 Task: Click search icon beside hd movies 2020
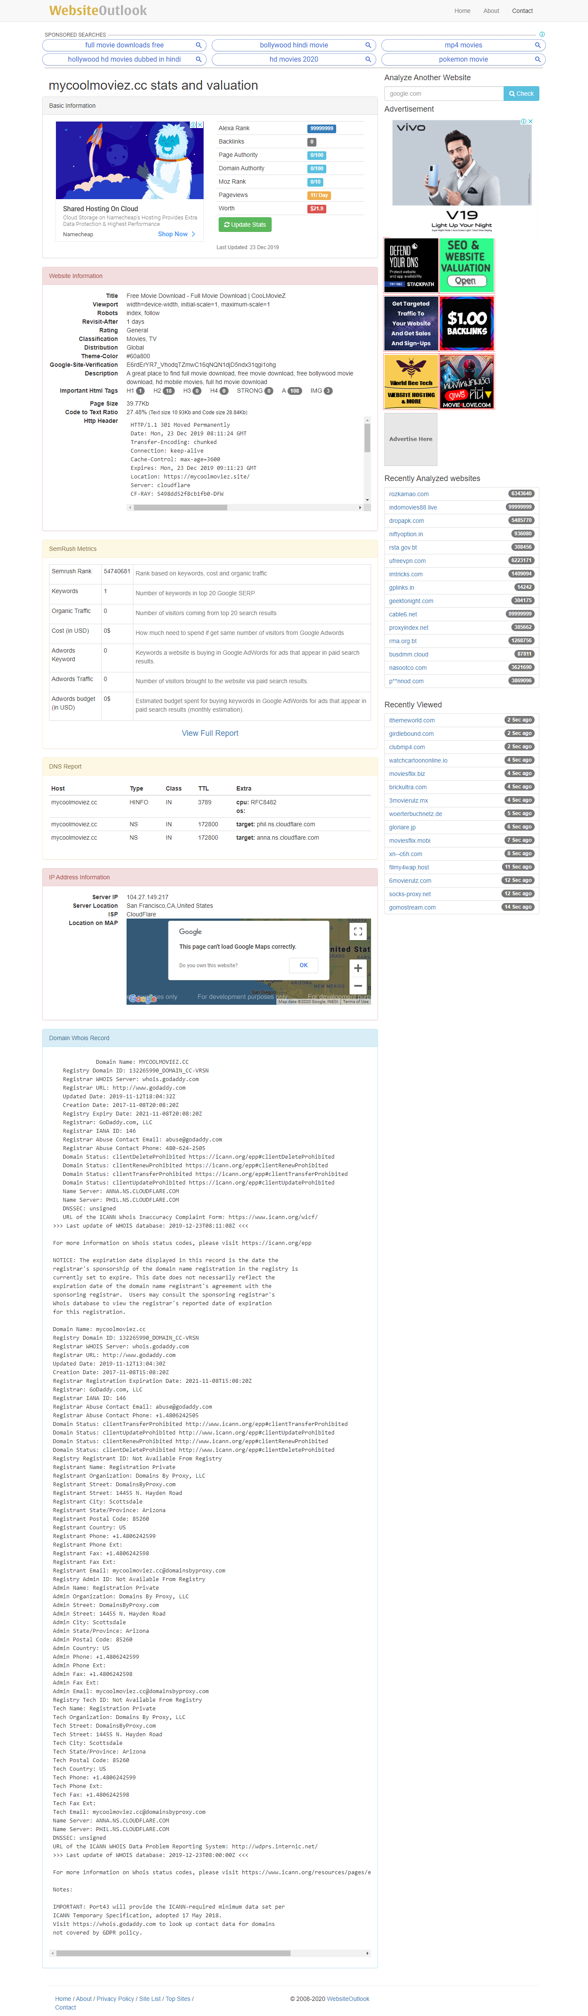(x=368, y=59)
